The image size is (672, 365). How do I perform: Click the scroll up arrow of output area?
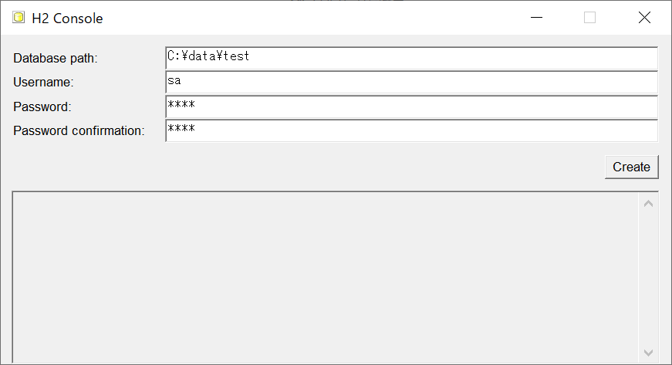click(x=648, y=204)
